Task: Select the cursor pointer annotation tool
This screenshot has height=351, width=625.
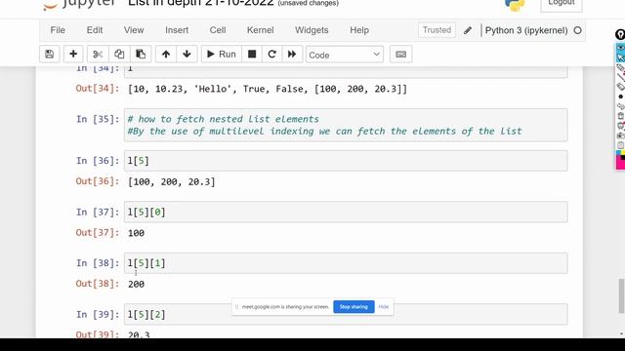Action: (x=621, y=58)
